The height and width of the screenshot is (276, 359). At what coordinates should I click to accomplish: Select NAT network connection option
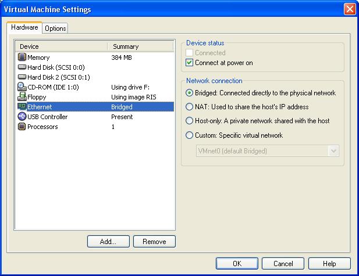[189, 107]
